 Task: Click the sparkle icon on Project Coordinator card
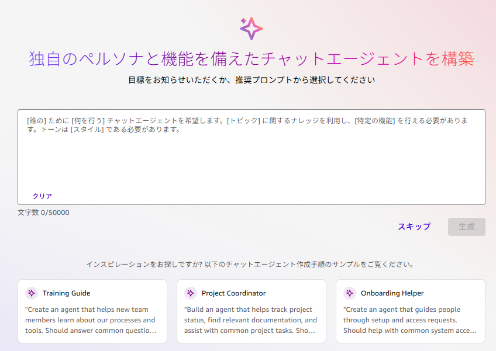click(191, 293)
